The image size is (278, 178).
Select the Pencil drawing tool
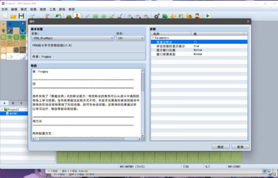pyautogui.click(x=88, y=16)
